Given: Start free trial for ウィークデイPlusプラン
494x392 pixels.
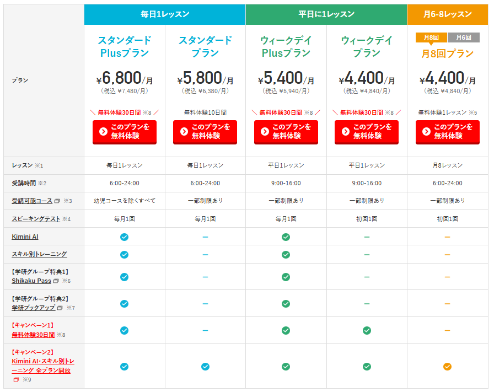Looking at the screenshot, I should (x=286, y=132).
